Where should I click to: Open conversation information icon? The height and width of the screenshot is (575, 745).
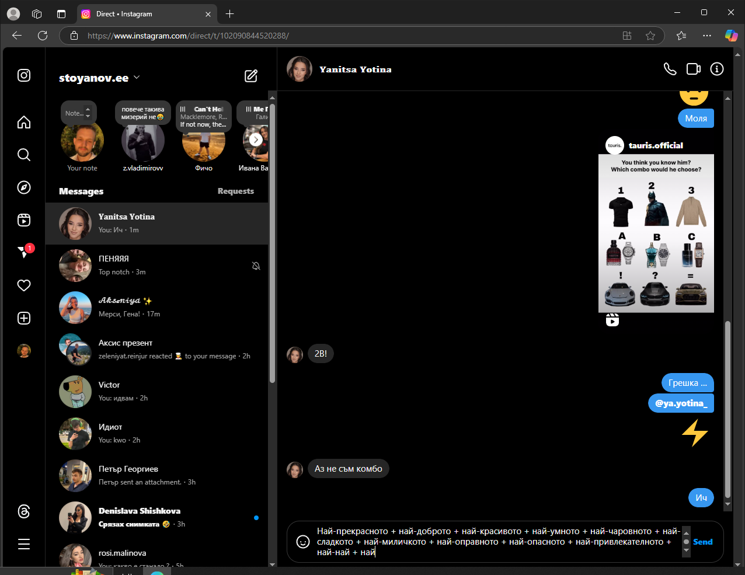click(717, 69)
